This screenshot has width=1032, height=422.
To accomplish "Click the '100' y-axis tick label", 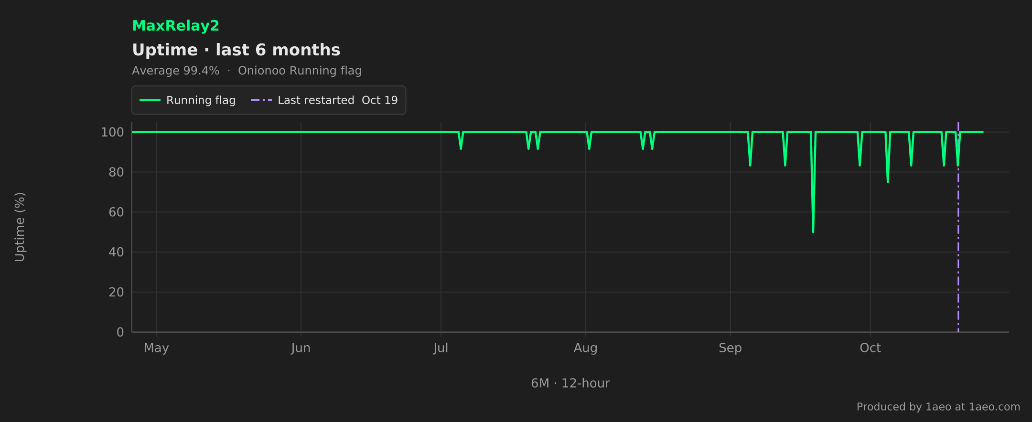I will (x=112, y=132).
